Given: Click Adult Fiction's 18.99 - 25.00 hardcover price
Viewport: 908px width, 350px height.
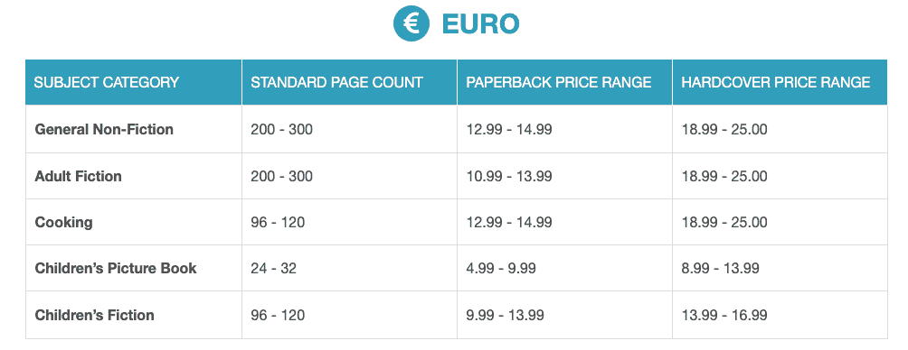Looking at the screenshot, I should [724, 176].
